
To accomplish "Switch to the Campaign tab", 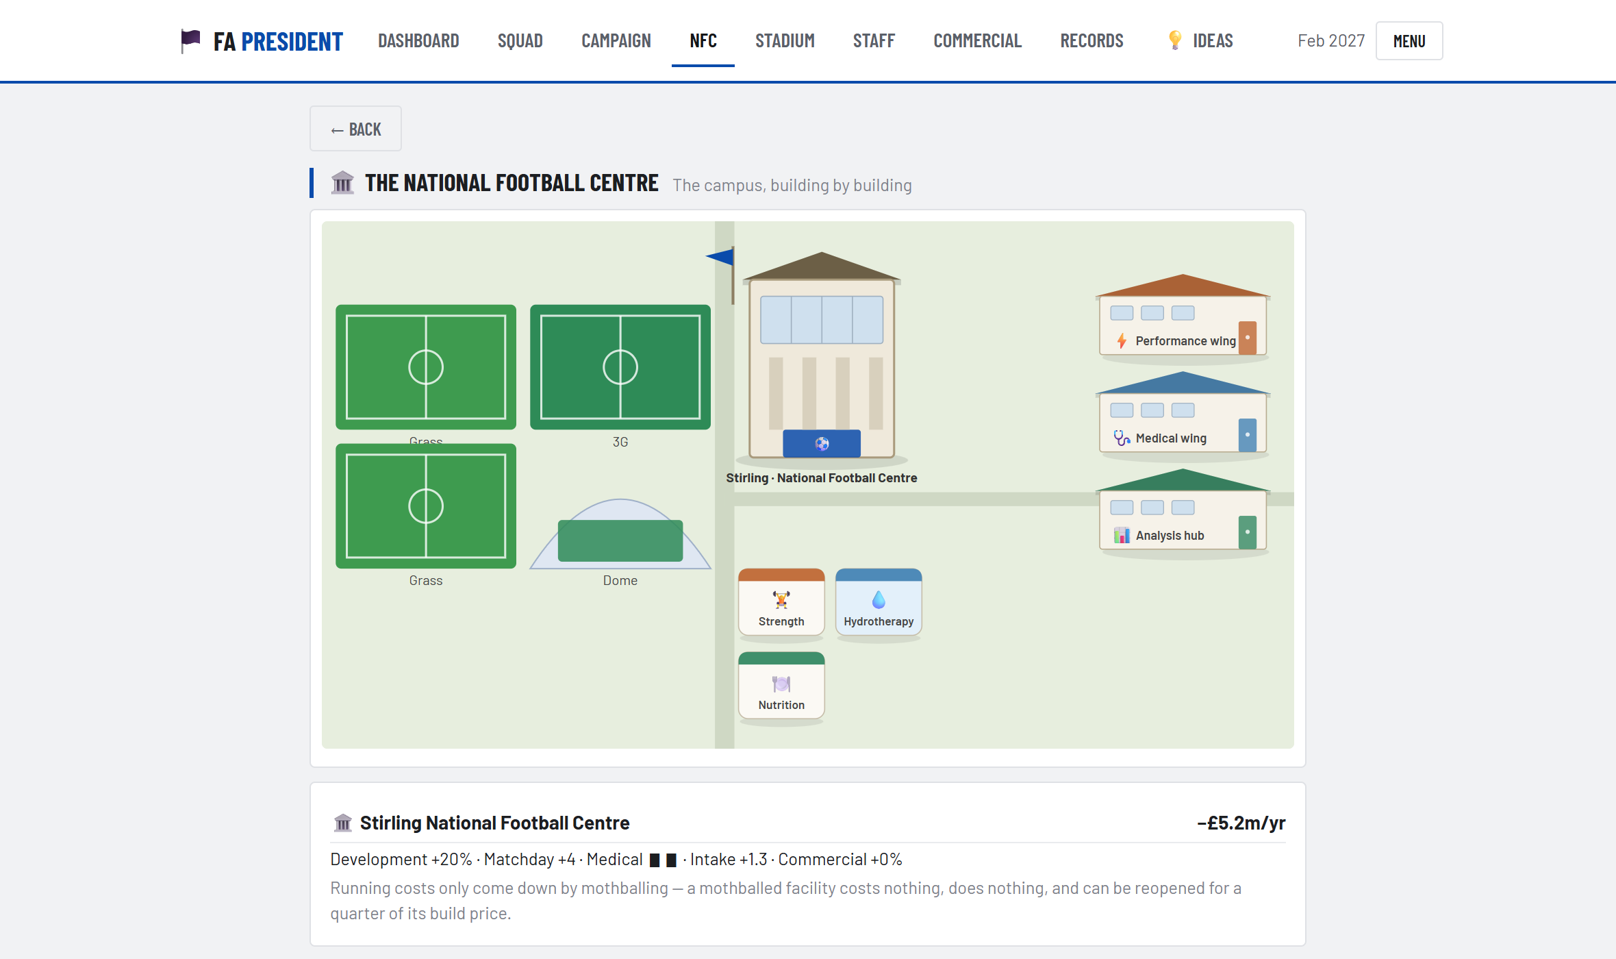I will [616, 41].
